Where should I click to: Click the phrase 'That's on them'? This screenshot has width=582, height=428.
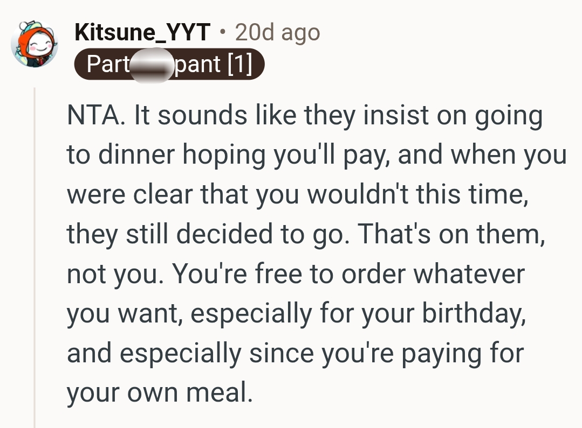(x=451, y=234)
